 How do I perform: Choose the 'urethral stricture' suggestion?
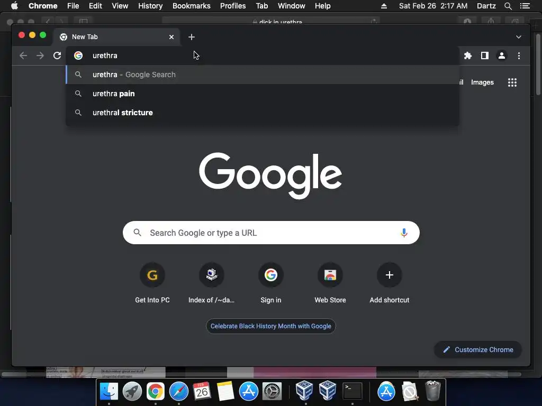(x=263, y=113)
